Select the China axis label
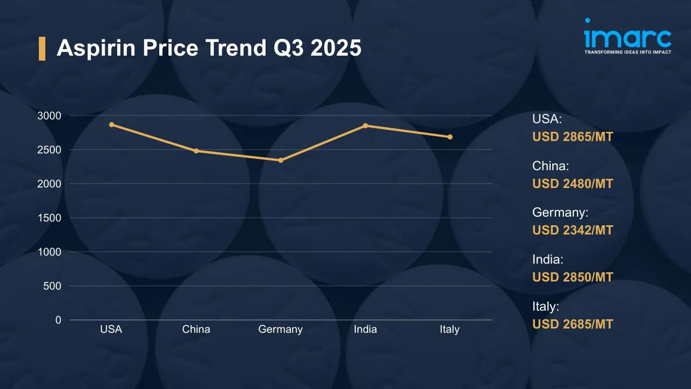 click(196, 329)
